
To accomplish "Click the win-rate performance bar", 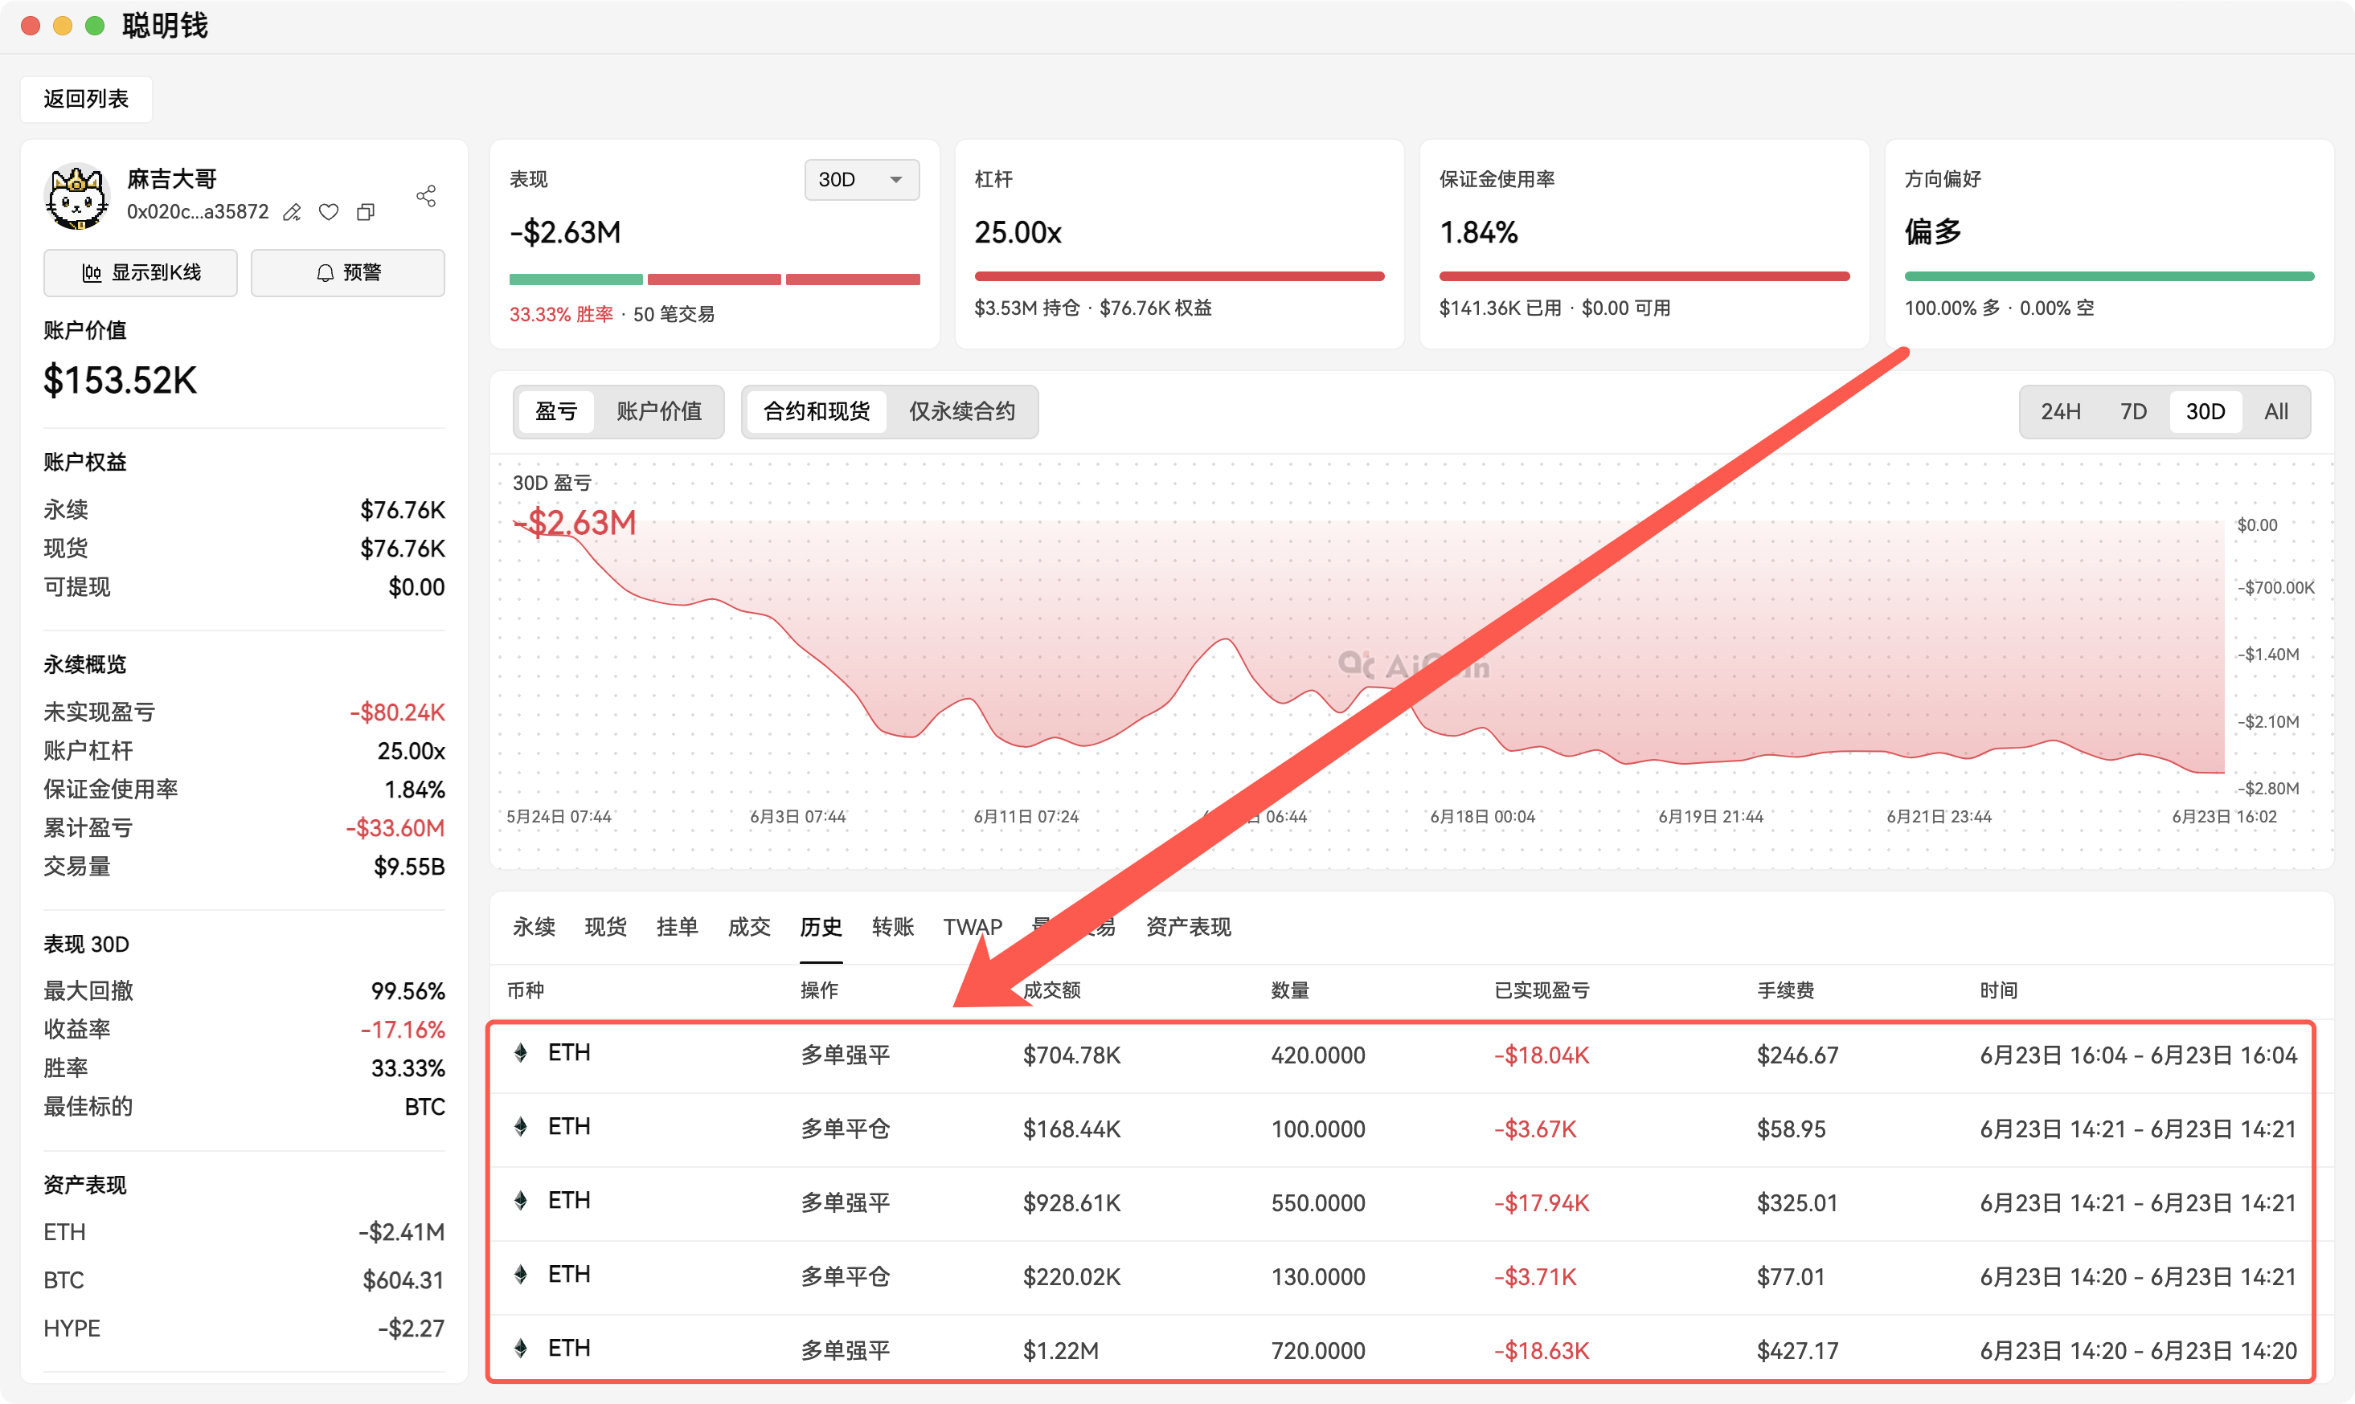I will (x=715, y=279).
